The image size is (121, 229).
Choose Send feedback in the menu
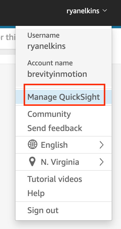coord(55,128)
